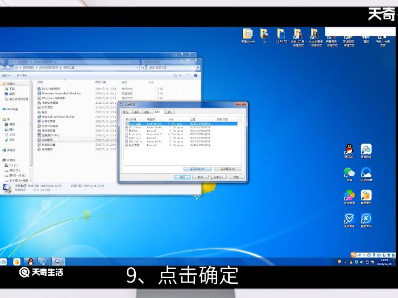398x298 pixels.
Task: Select 本地安全策略 in the file list
Action: pos(48,103)
